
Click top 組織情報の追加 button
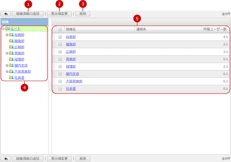[28, 14]
